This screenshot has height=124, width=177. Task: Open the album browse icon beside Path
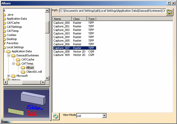pyautogui.click(x=169, y=12)
